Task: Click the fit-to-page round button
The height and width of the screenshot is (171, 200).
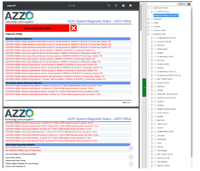Action: 131,148
